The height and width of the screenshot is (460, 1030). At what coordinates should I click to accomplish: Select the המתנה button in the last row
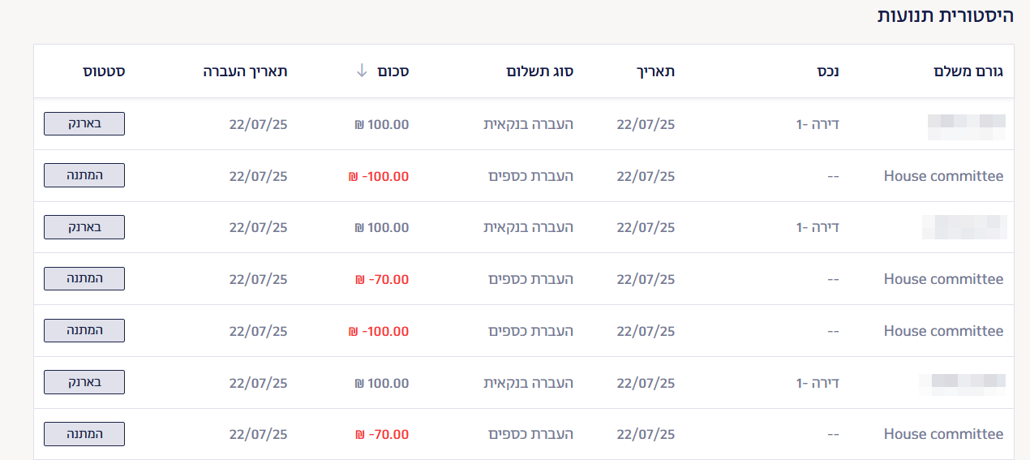pyautogui.click(x=84, y=434)
